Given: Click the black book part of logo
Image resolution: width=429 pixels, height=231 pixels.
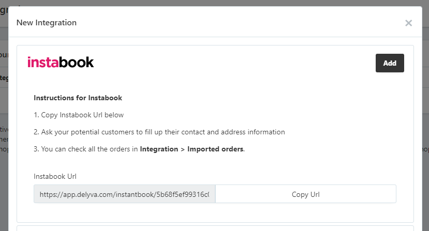Looking at the screenshot, I should (77, 63).
